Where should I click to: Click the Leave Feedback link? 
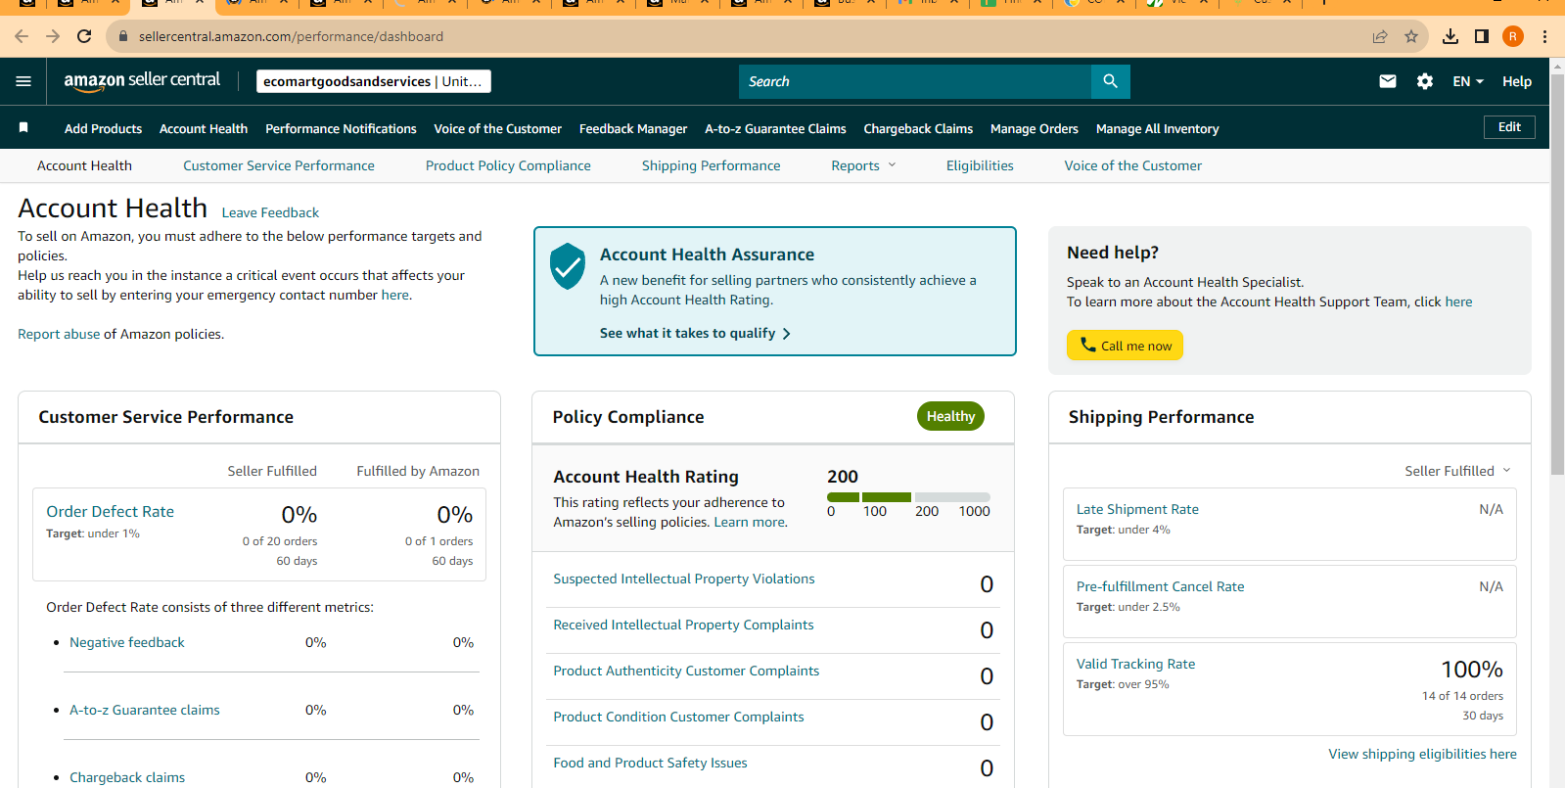coord(270,212)
